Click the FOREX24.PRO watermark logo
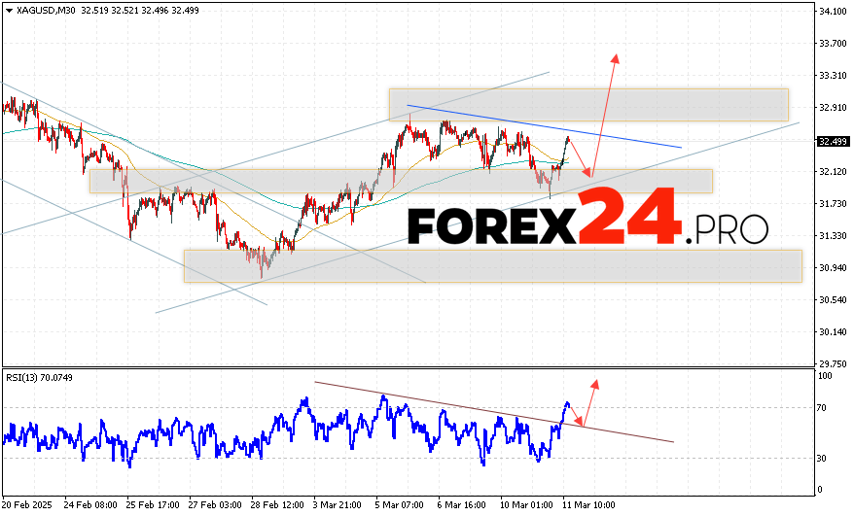854x516 pixels. coord(587,226)
